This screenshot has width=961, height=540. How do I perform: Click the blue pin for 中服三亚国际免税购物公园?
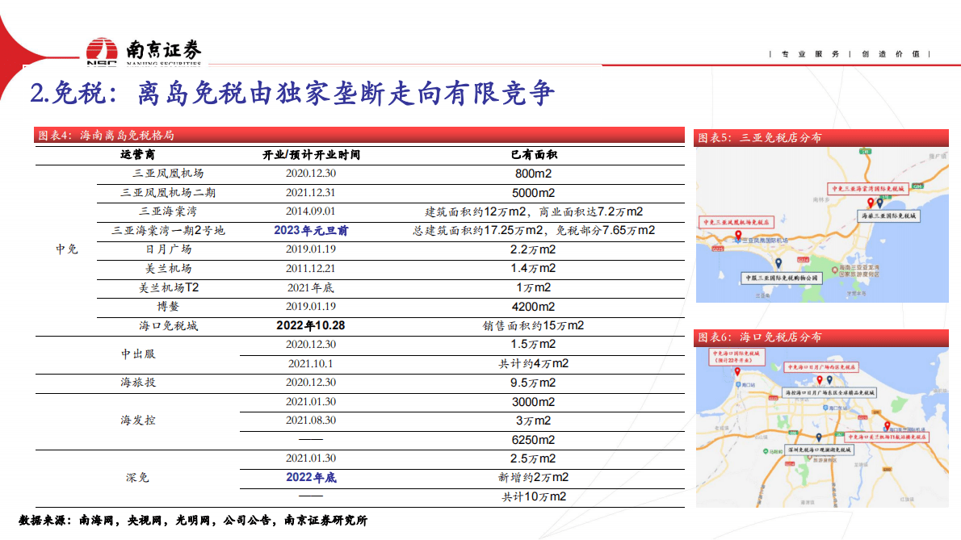778,262
